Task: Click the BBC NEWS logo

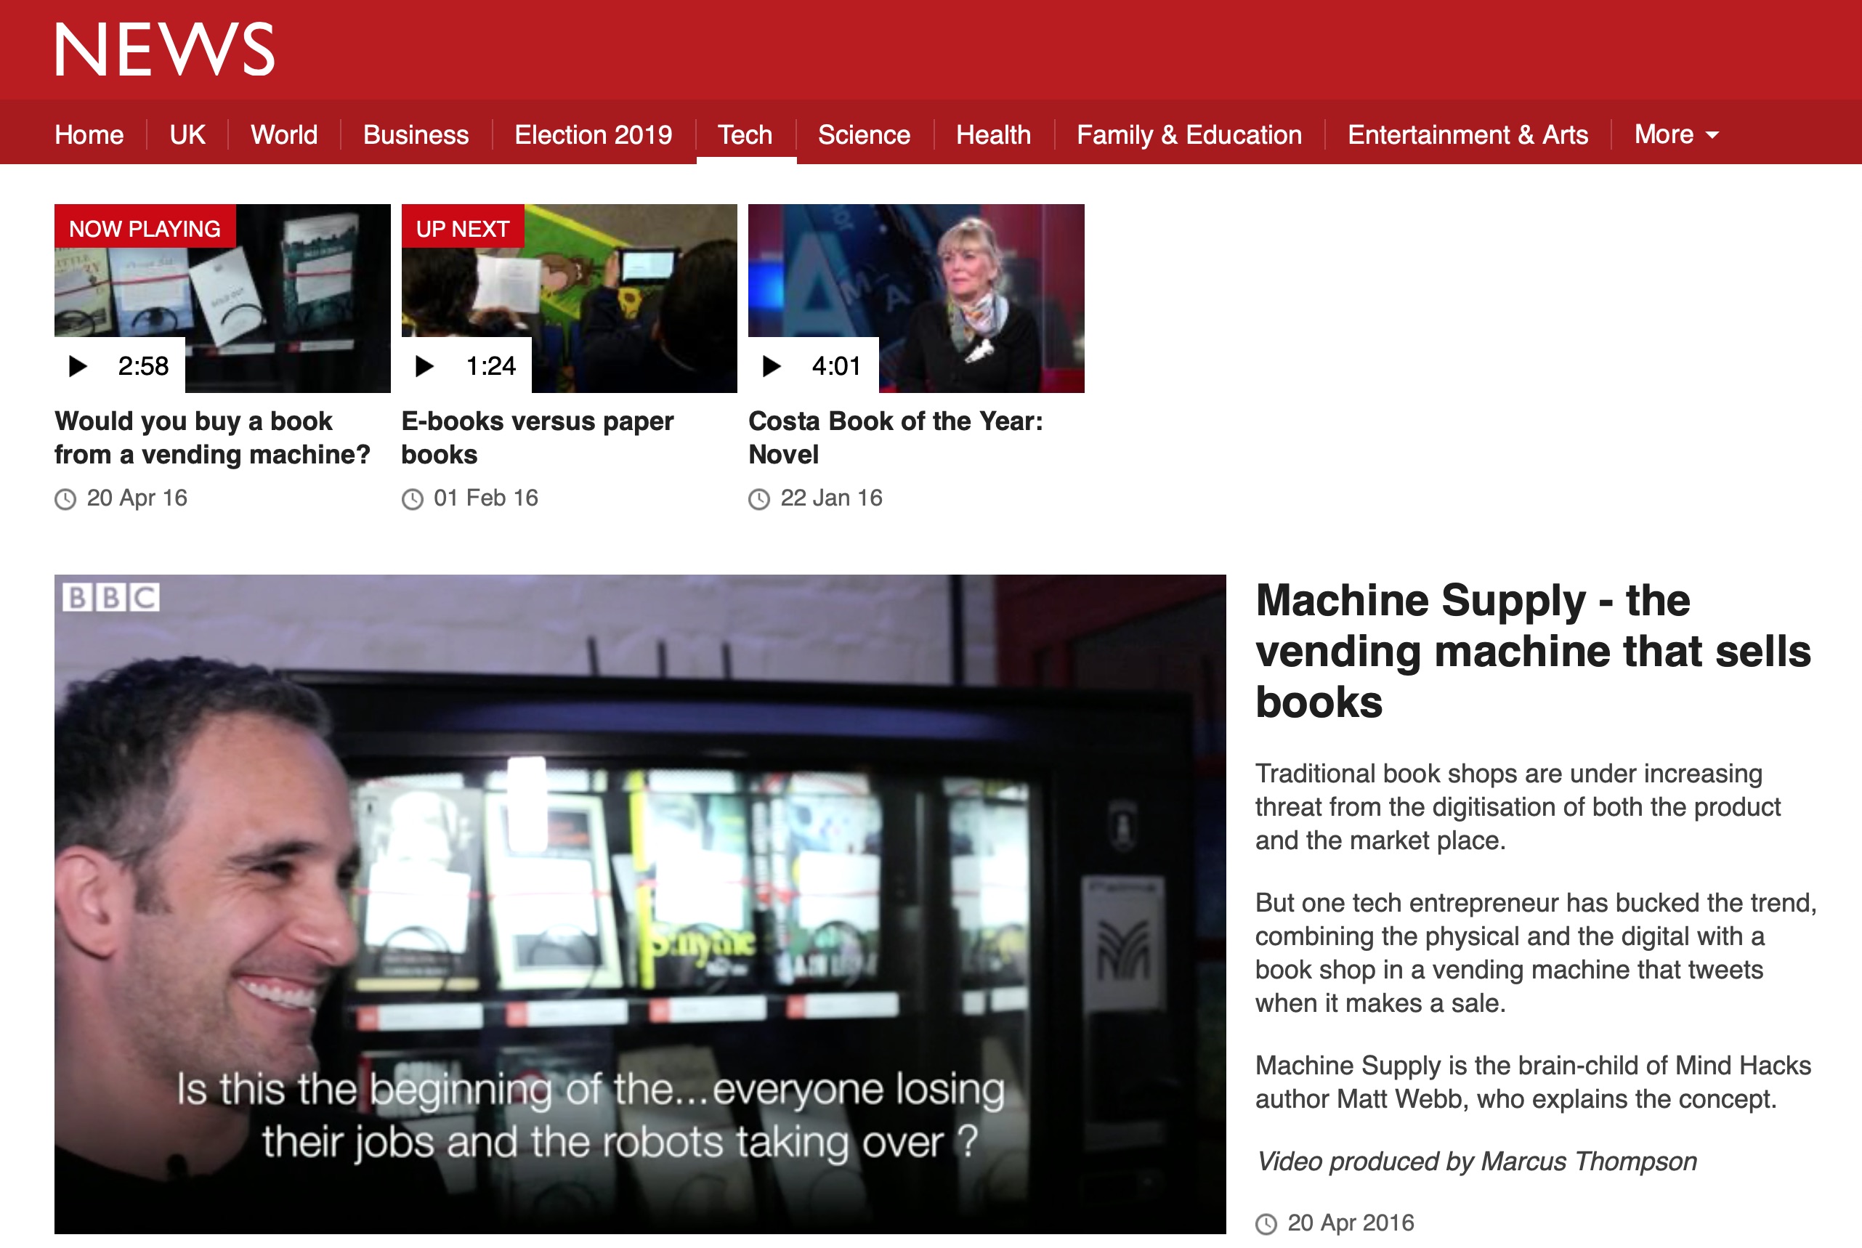Action: [165, 49]
